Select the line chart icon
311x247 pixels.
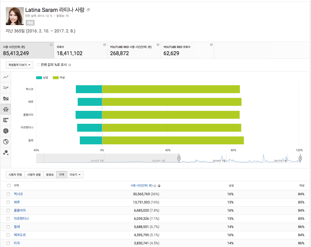point(6,77)
